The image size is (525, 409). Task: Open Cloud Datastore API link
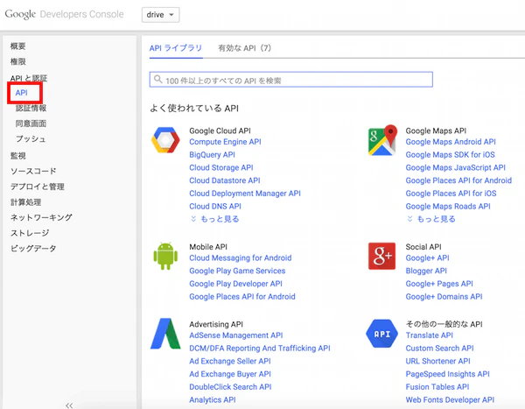click(x=225, y=180)
